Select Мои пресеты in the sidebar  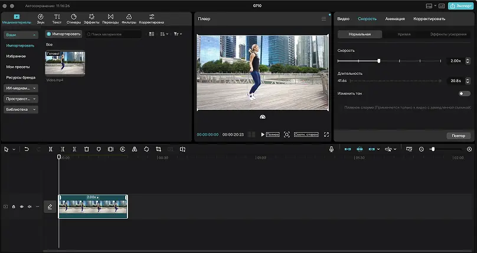click(x=18, y=67)
